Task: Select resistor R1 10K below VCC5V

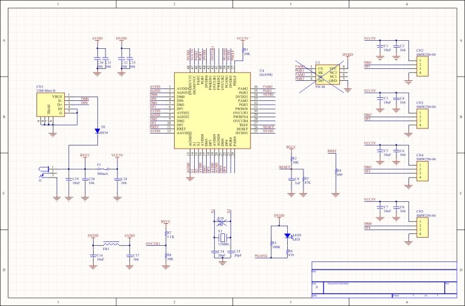Action: click(242, 51)
